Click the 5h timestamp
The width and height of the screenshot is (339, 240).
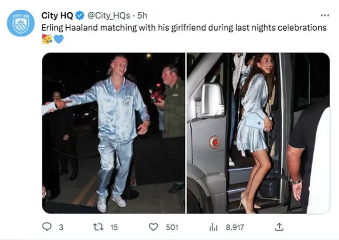142,15
